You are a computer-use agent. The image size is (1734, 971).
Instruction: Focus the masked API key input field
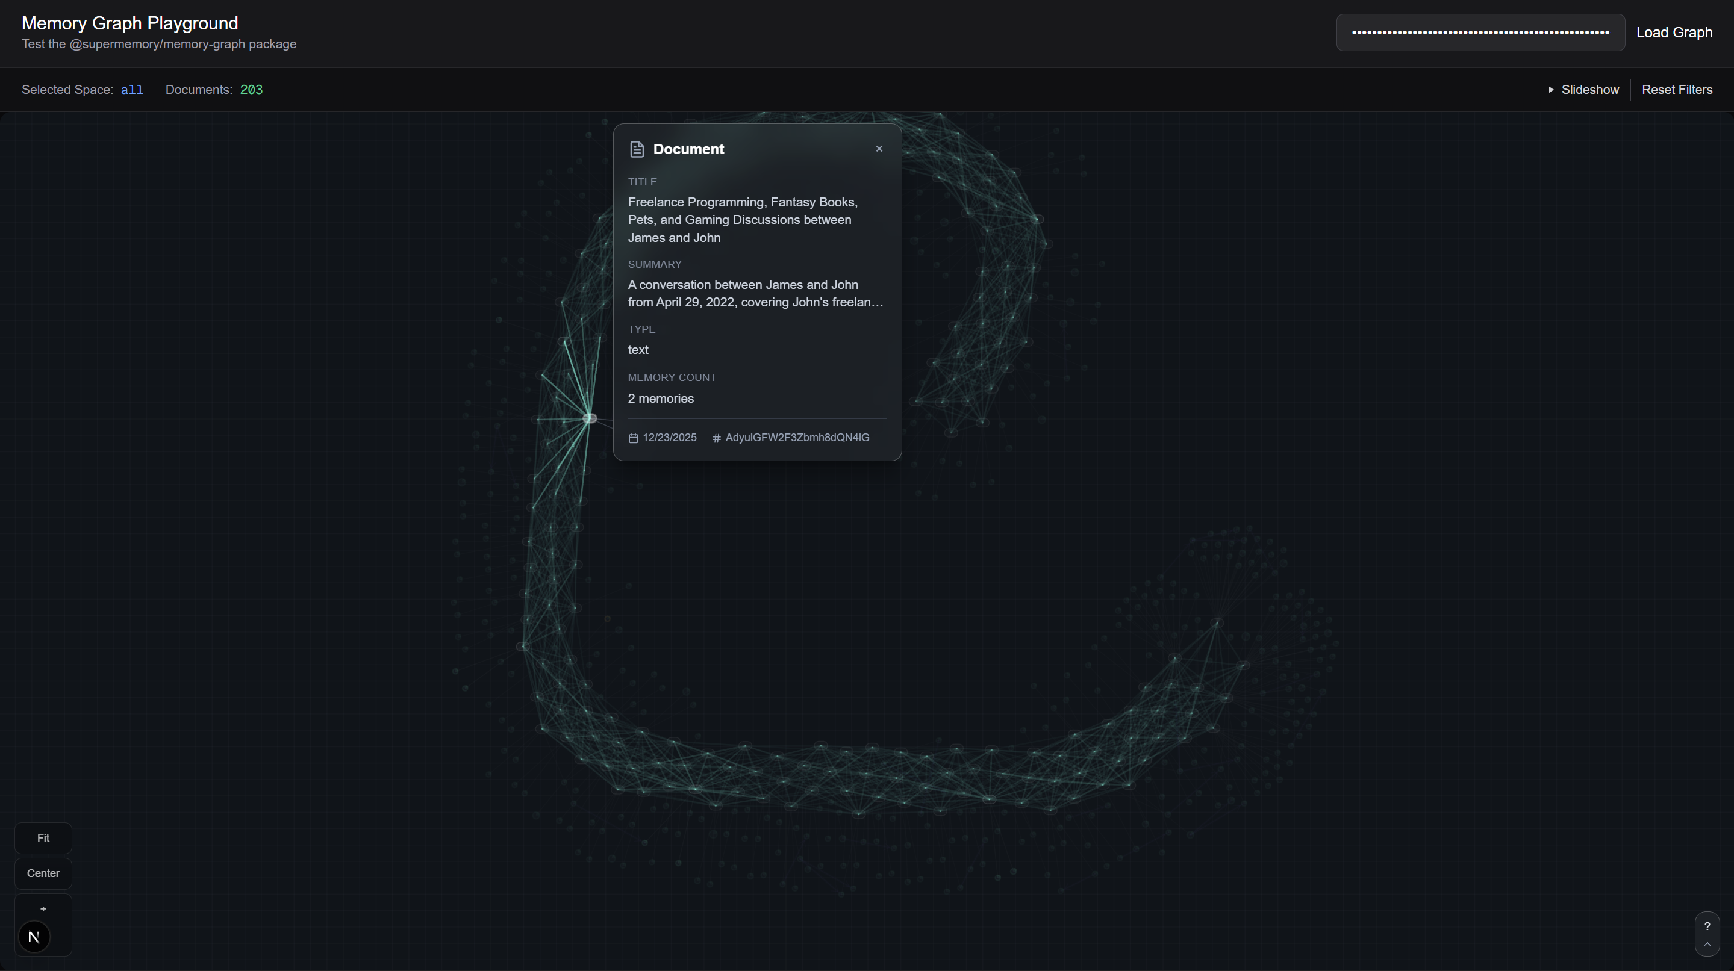(1480, 33)
